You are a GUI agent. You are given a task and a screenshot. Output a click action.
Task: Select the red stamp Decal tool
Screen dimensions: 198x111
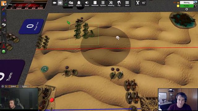point(4,46)
